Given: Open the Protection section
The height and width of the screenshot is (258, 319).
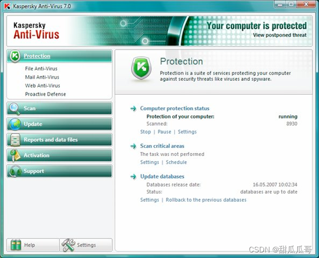Looking at the screenshot, I should point(59,56).
